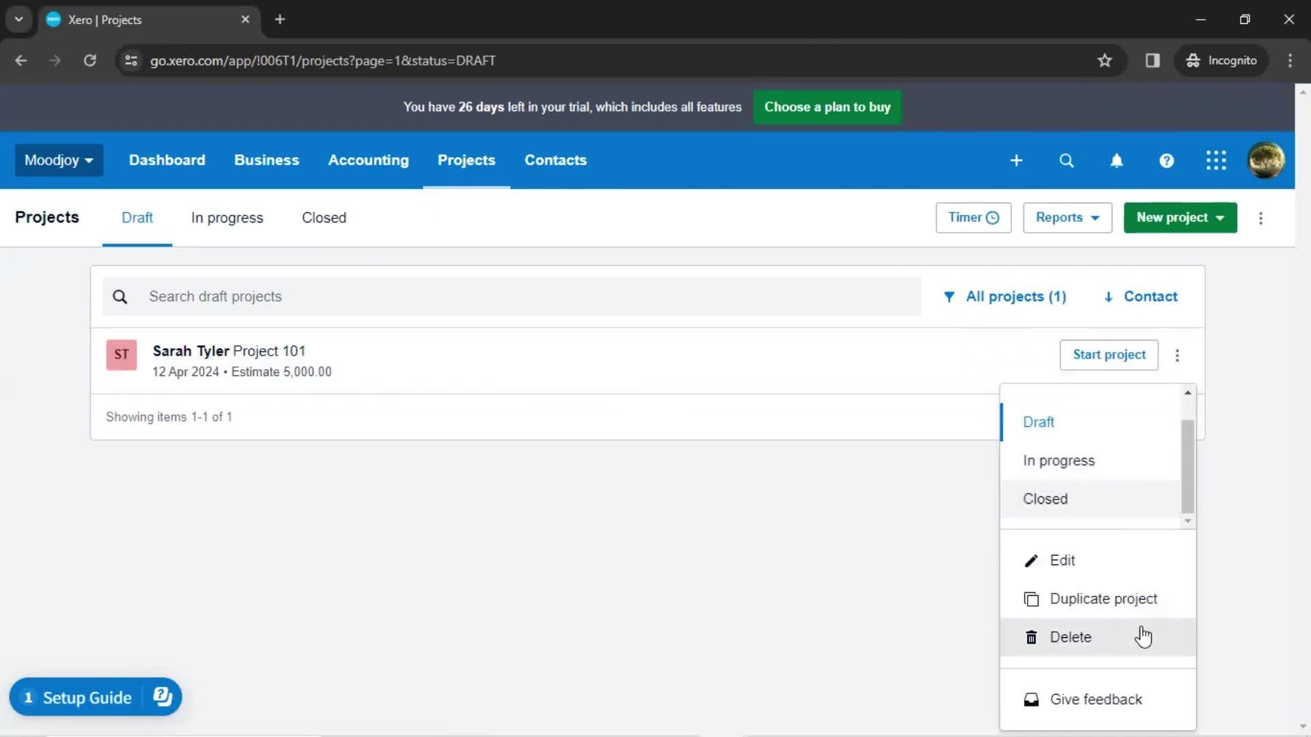Click the Timer button

(x=973, y=218)
